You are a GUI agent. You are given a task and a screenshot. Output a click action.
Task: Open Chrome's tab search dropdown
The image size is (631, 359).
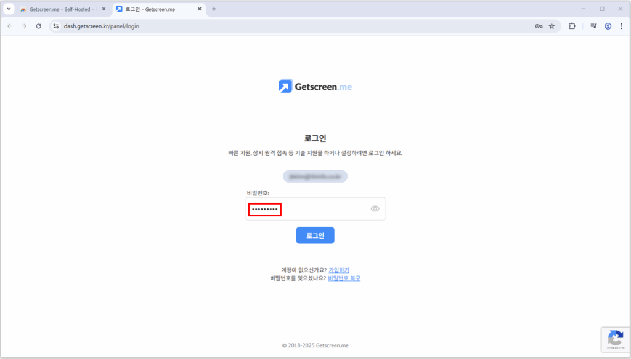[x=9, y=9]
